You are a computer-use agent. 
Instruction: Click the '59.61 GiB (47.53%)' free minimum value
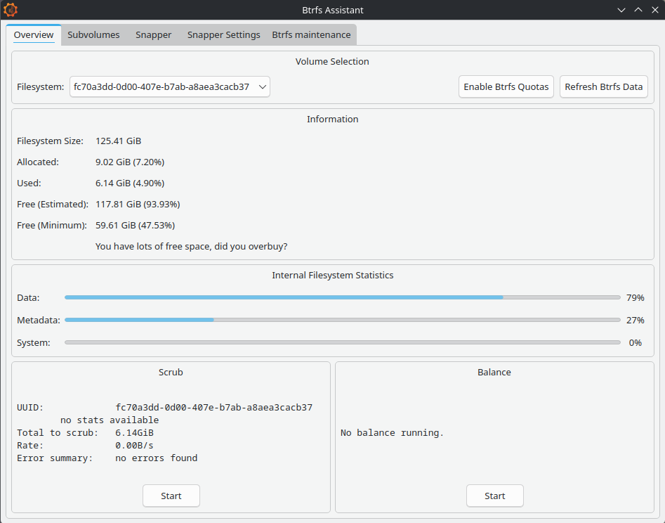[x=135, y=226]
